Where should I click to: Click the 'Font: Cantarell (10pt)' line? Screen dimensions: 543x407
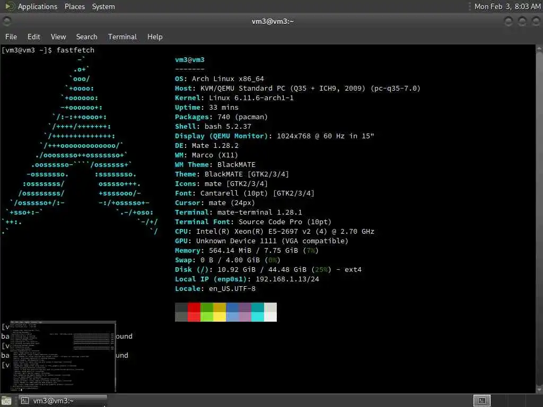pos(244,193)
